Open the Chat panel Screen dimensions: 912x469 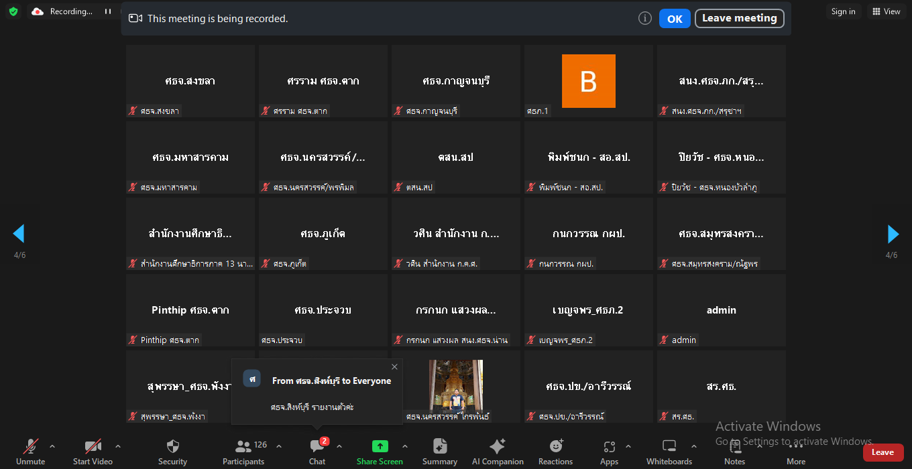coord(317,452)
